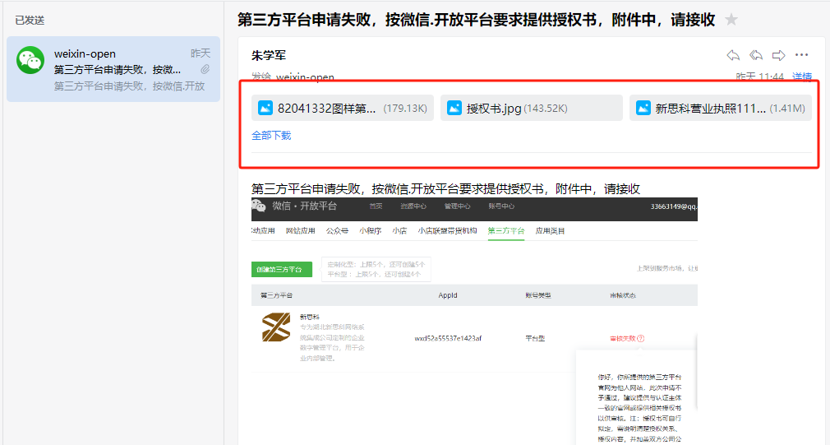Screen dimensions: 830x445
Task: Click the email subject title at top
Action: click(476, 20)
